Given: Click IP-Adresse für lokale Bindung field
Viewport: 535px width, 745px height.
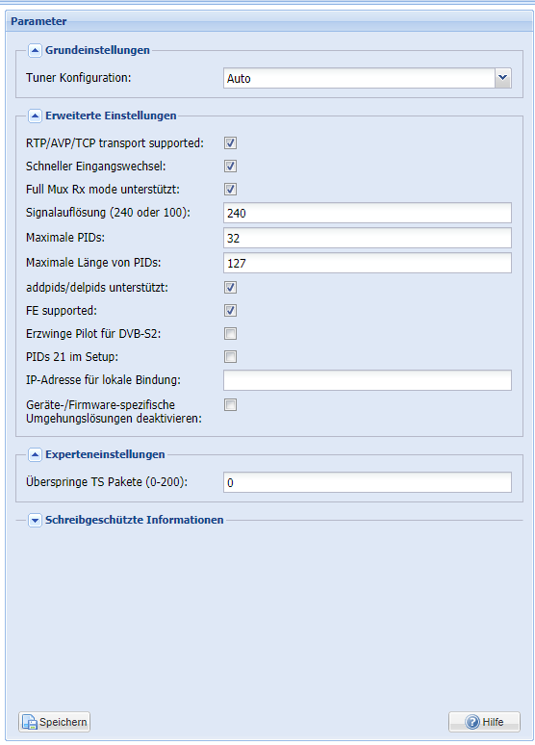Looking at the screenshot, I should (x=368, y=380).
